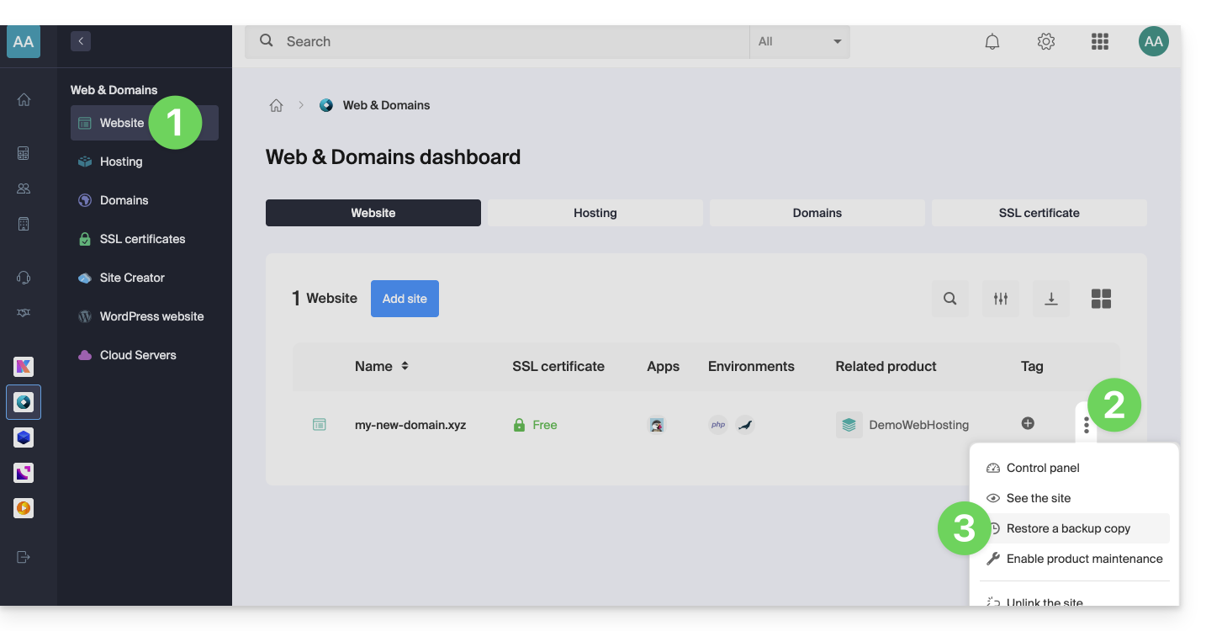Switch to grid view layout icon
The width and height of the screenshot is (1206, 631).
pyautogui.click(x=1101, y=299)
